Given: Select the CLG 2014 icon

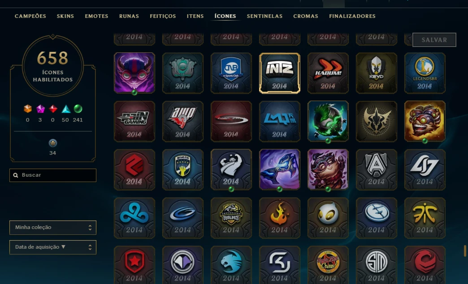Looking at the screenshot, I should pyautogui.click(x=425, y=170).
